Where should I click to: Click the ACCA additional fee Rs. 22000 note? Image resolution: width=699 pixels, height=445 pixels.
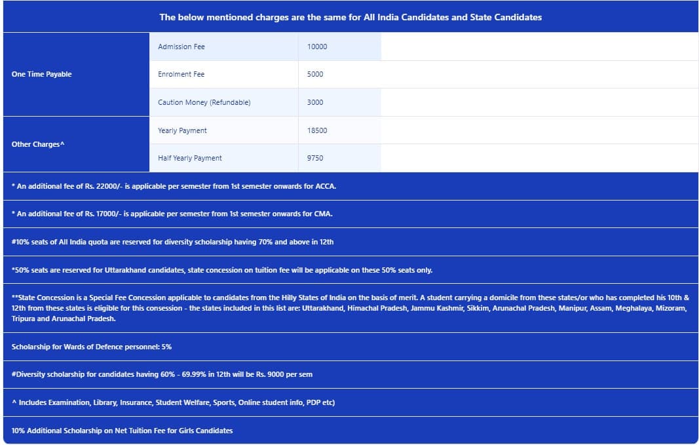point(174,186)
